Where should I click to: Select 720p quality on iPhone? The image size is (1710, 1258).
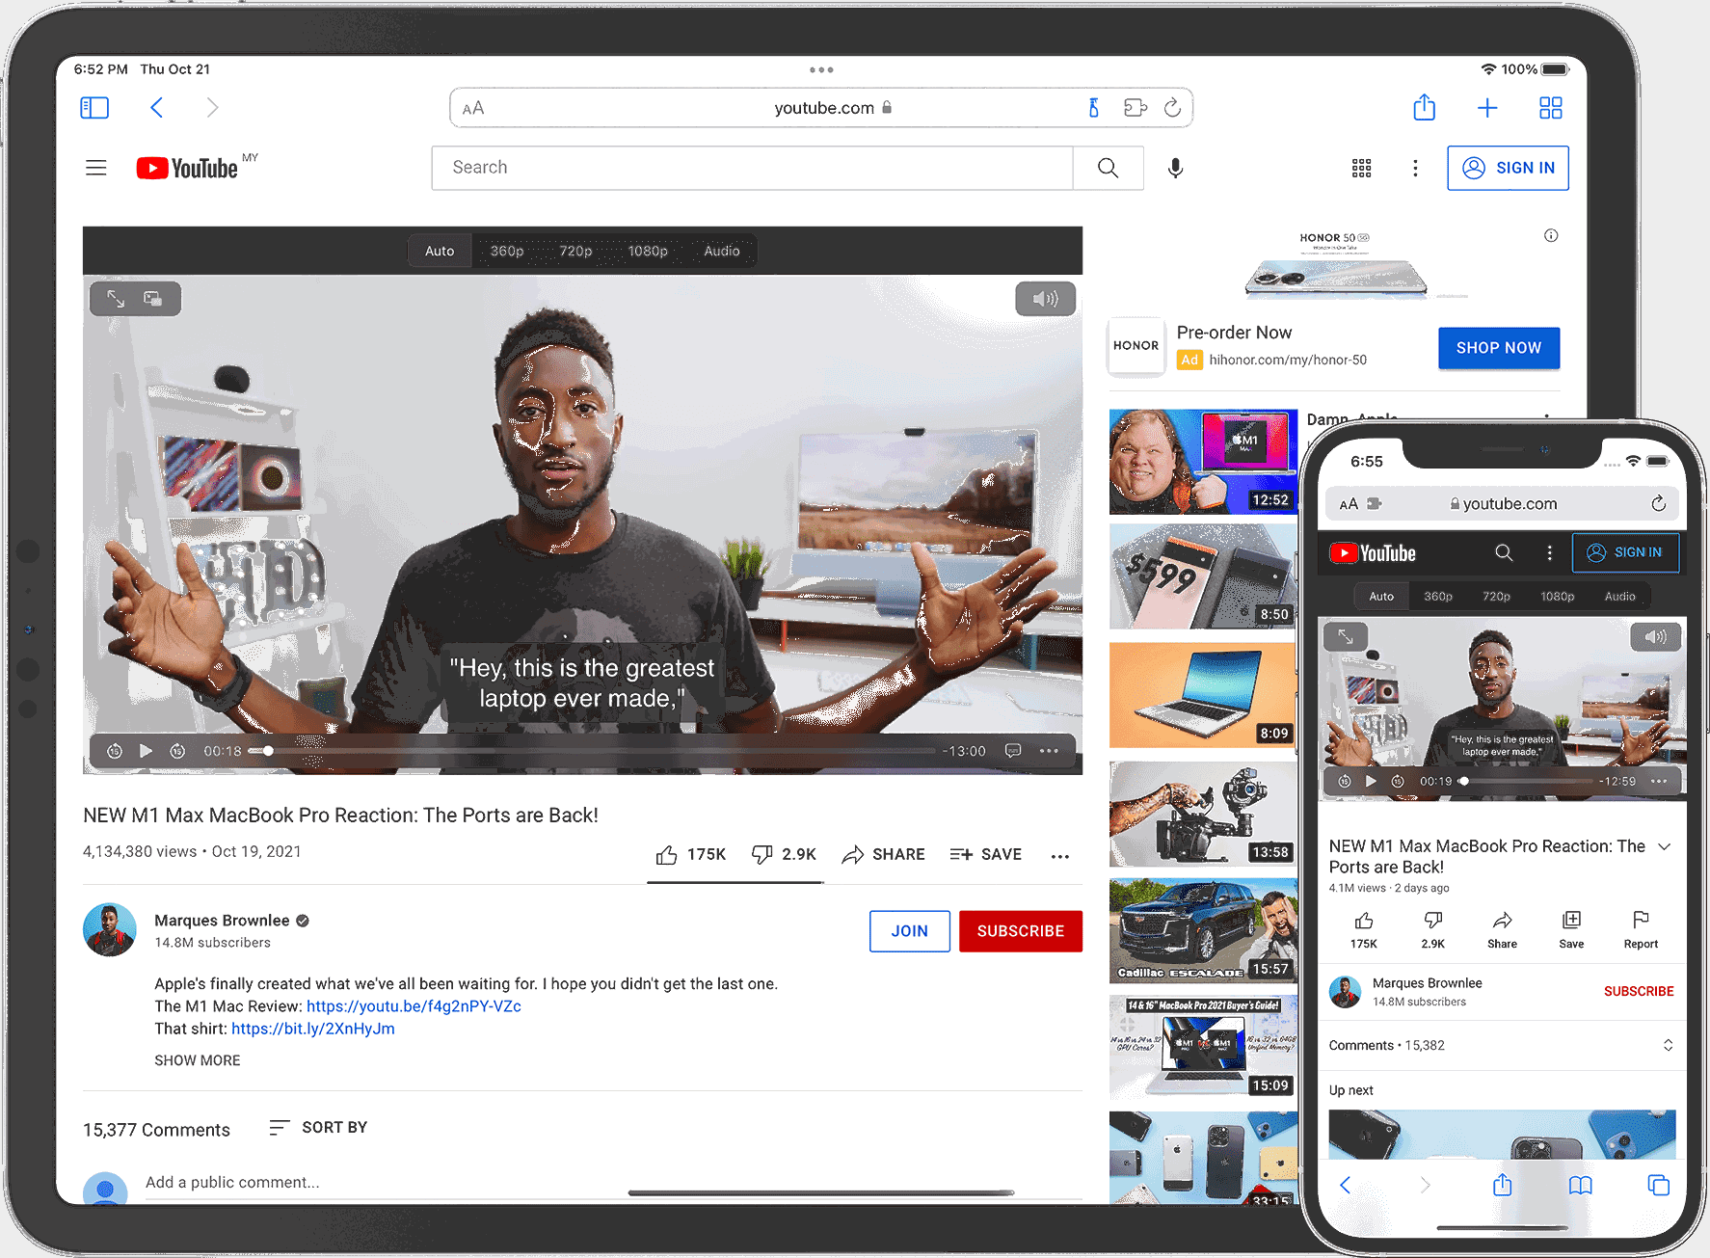(x=1496, y=597)
